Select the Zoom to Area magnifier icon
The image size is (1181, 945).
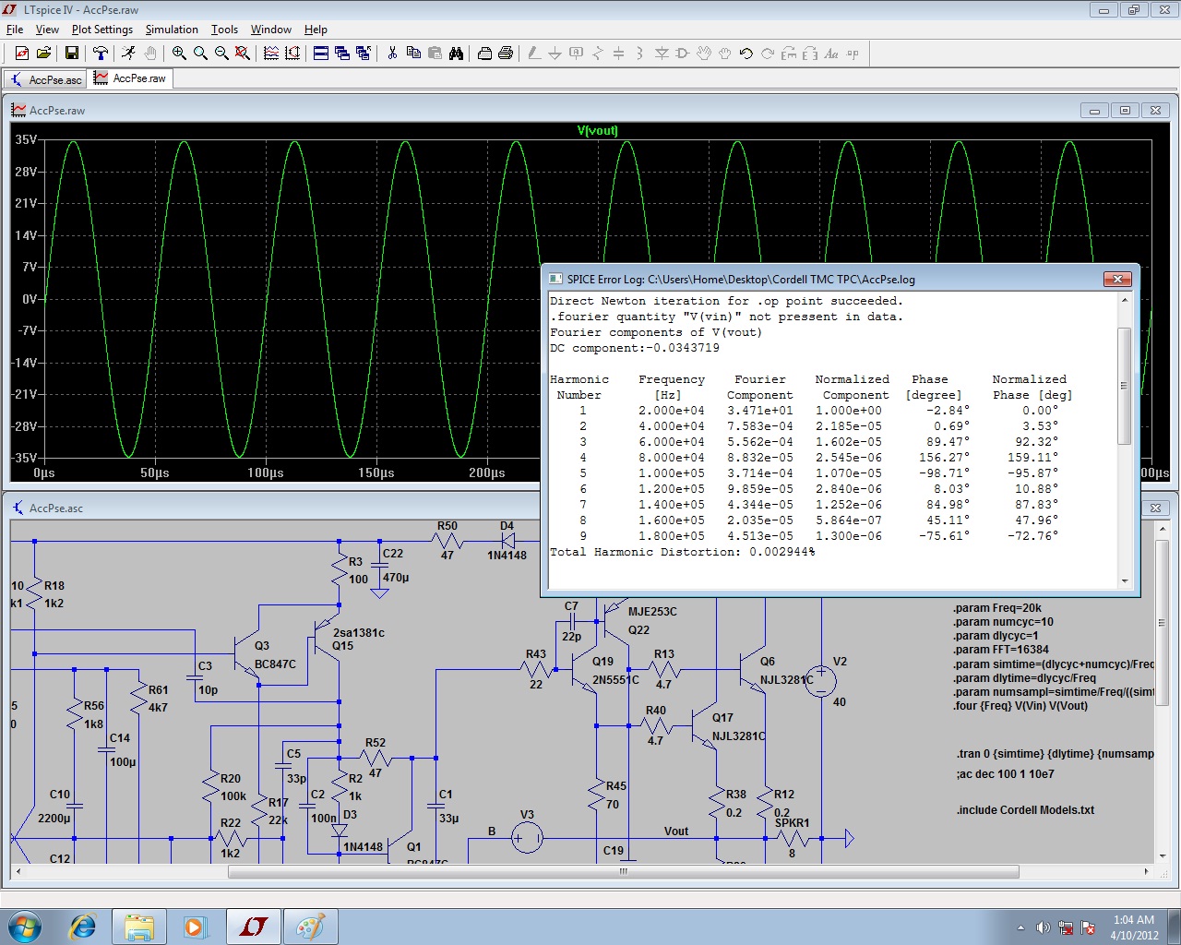click(200, 54)
